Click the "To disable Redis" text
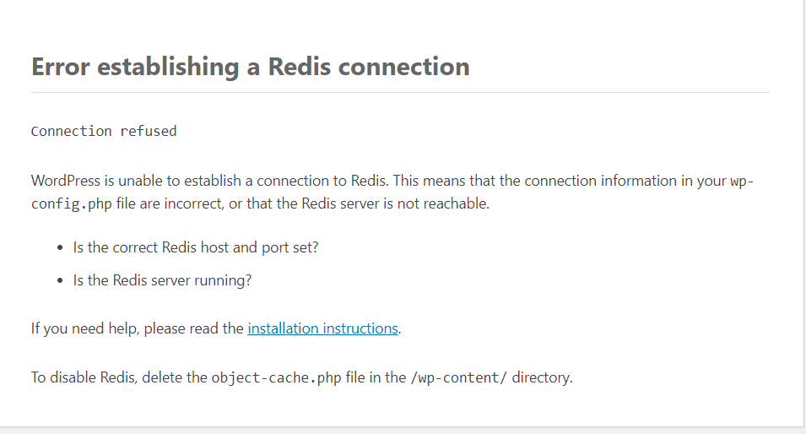The width and height of the screenshot is (806, 434). (x=84, y=377)
